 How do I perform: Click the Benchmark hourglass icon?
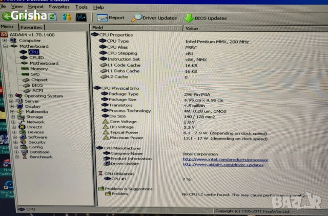point(25,156)
